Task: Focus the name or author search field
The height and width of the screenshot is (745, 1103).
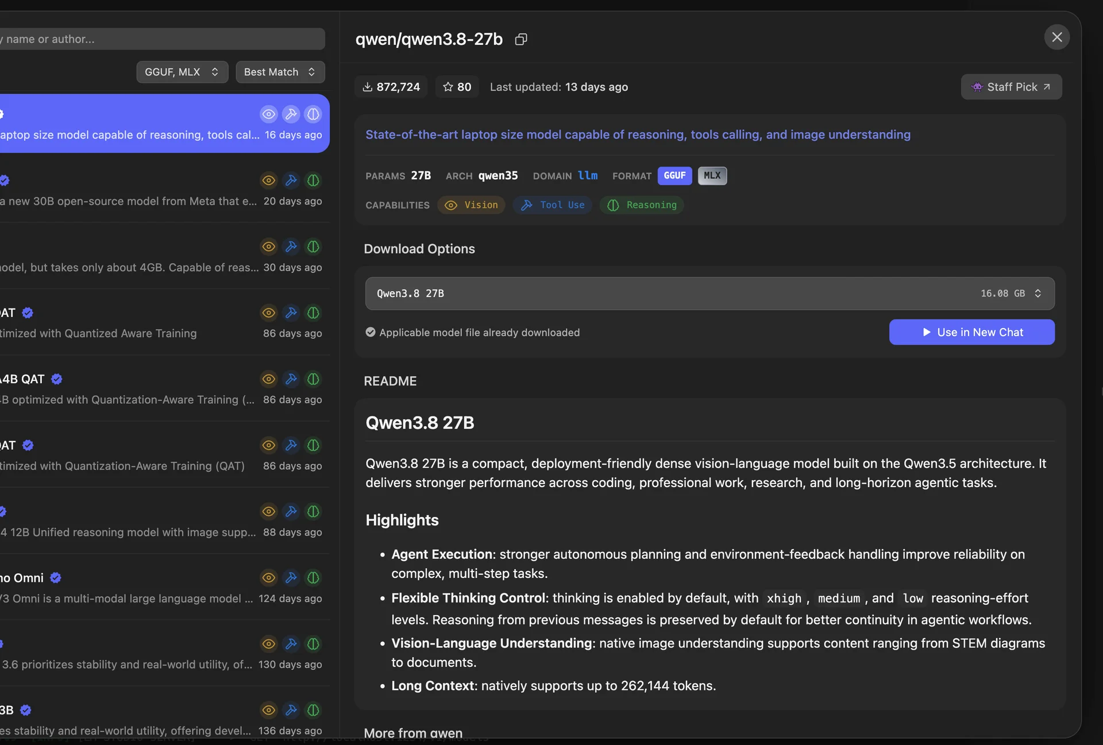Action: coord(162,39)
